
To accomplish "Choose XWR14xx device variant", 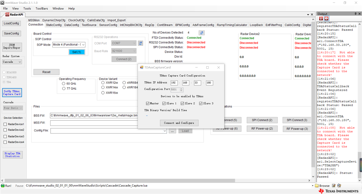I will tap(103, 87).
